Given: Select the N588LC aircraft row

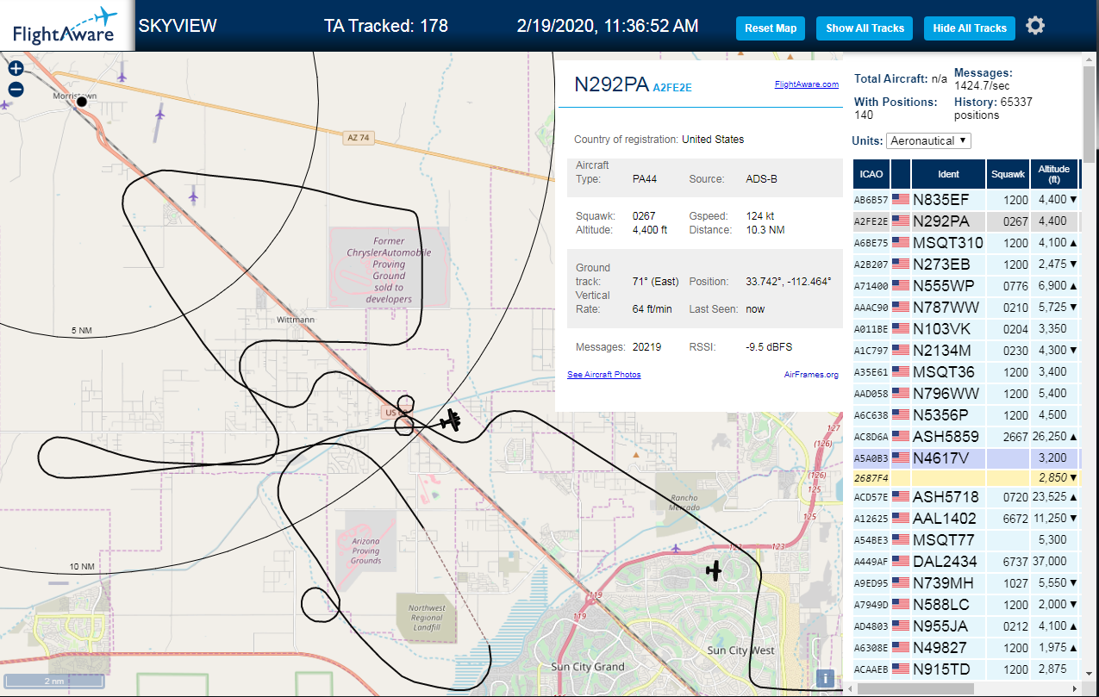Looking at the screenshot, I should pos(966,605).
